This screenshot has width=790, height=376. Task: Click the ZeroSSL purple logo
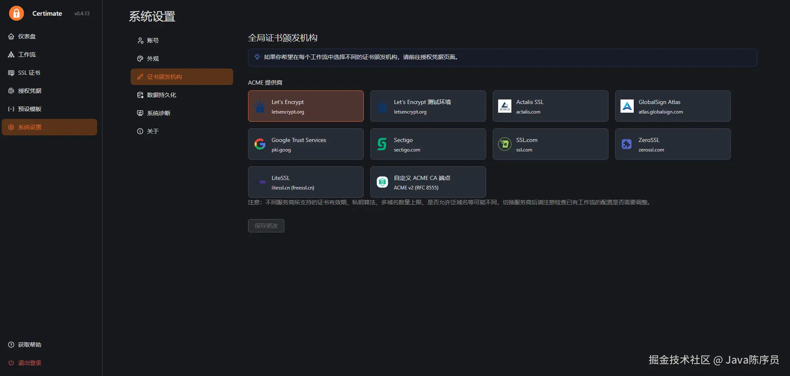627,144
